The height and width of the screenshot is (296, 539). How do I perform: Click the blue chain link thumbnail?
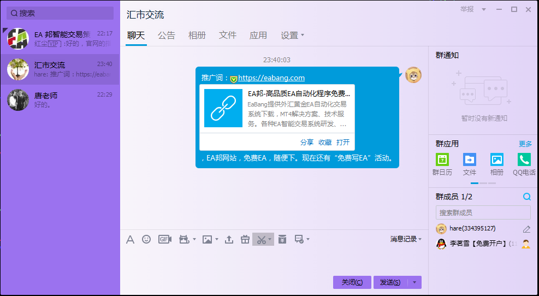223,108
